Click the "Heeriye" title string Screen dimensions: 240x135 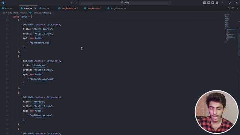(x=38, y=102)
